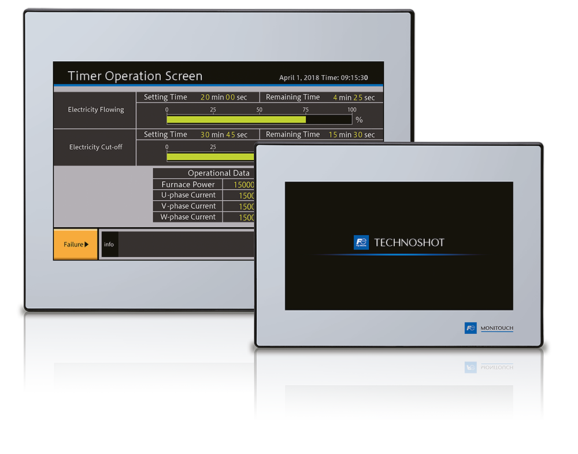
Task: Click the W-phase Current value
Action: coord(246,217)
